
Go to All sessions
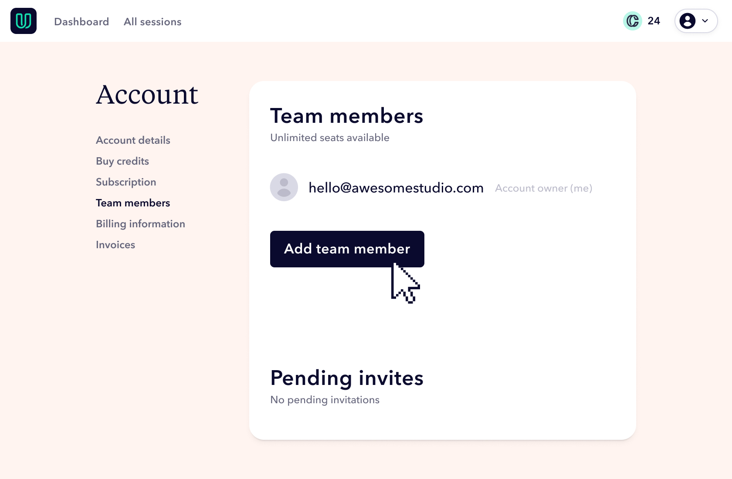pos(152,22)
